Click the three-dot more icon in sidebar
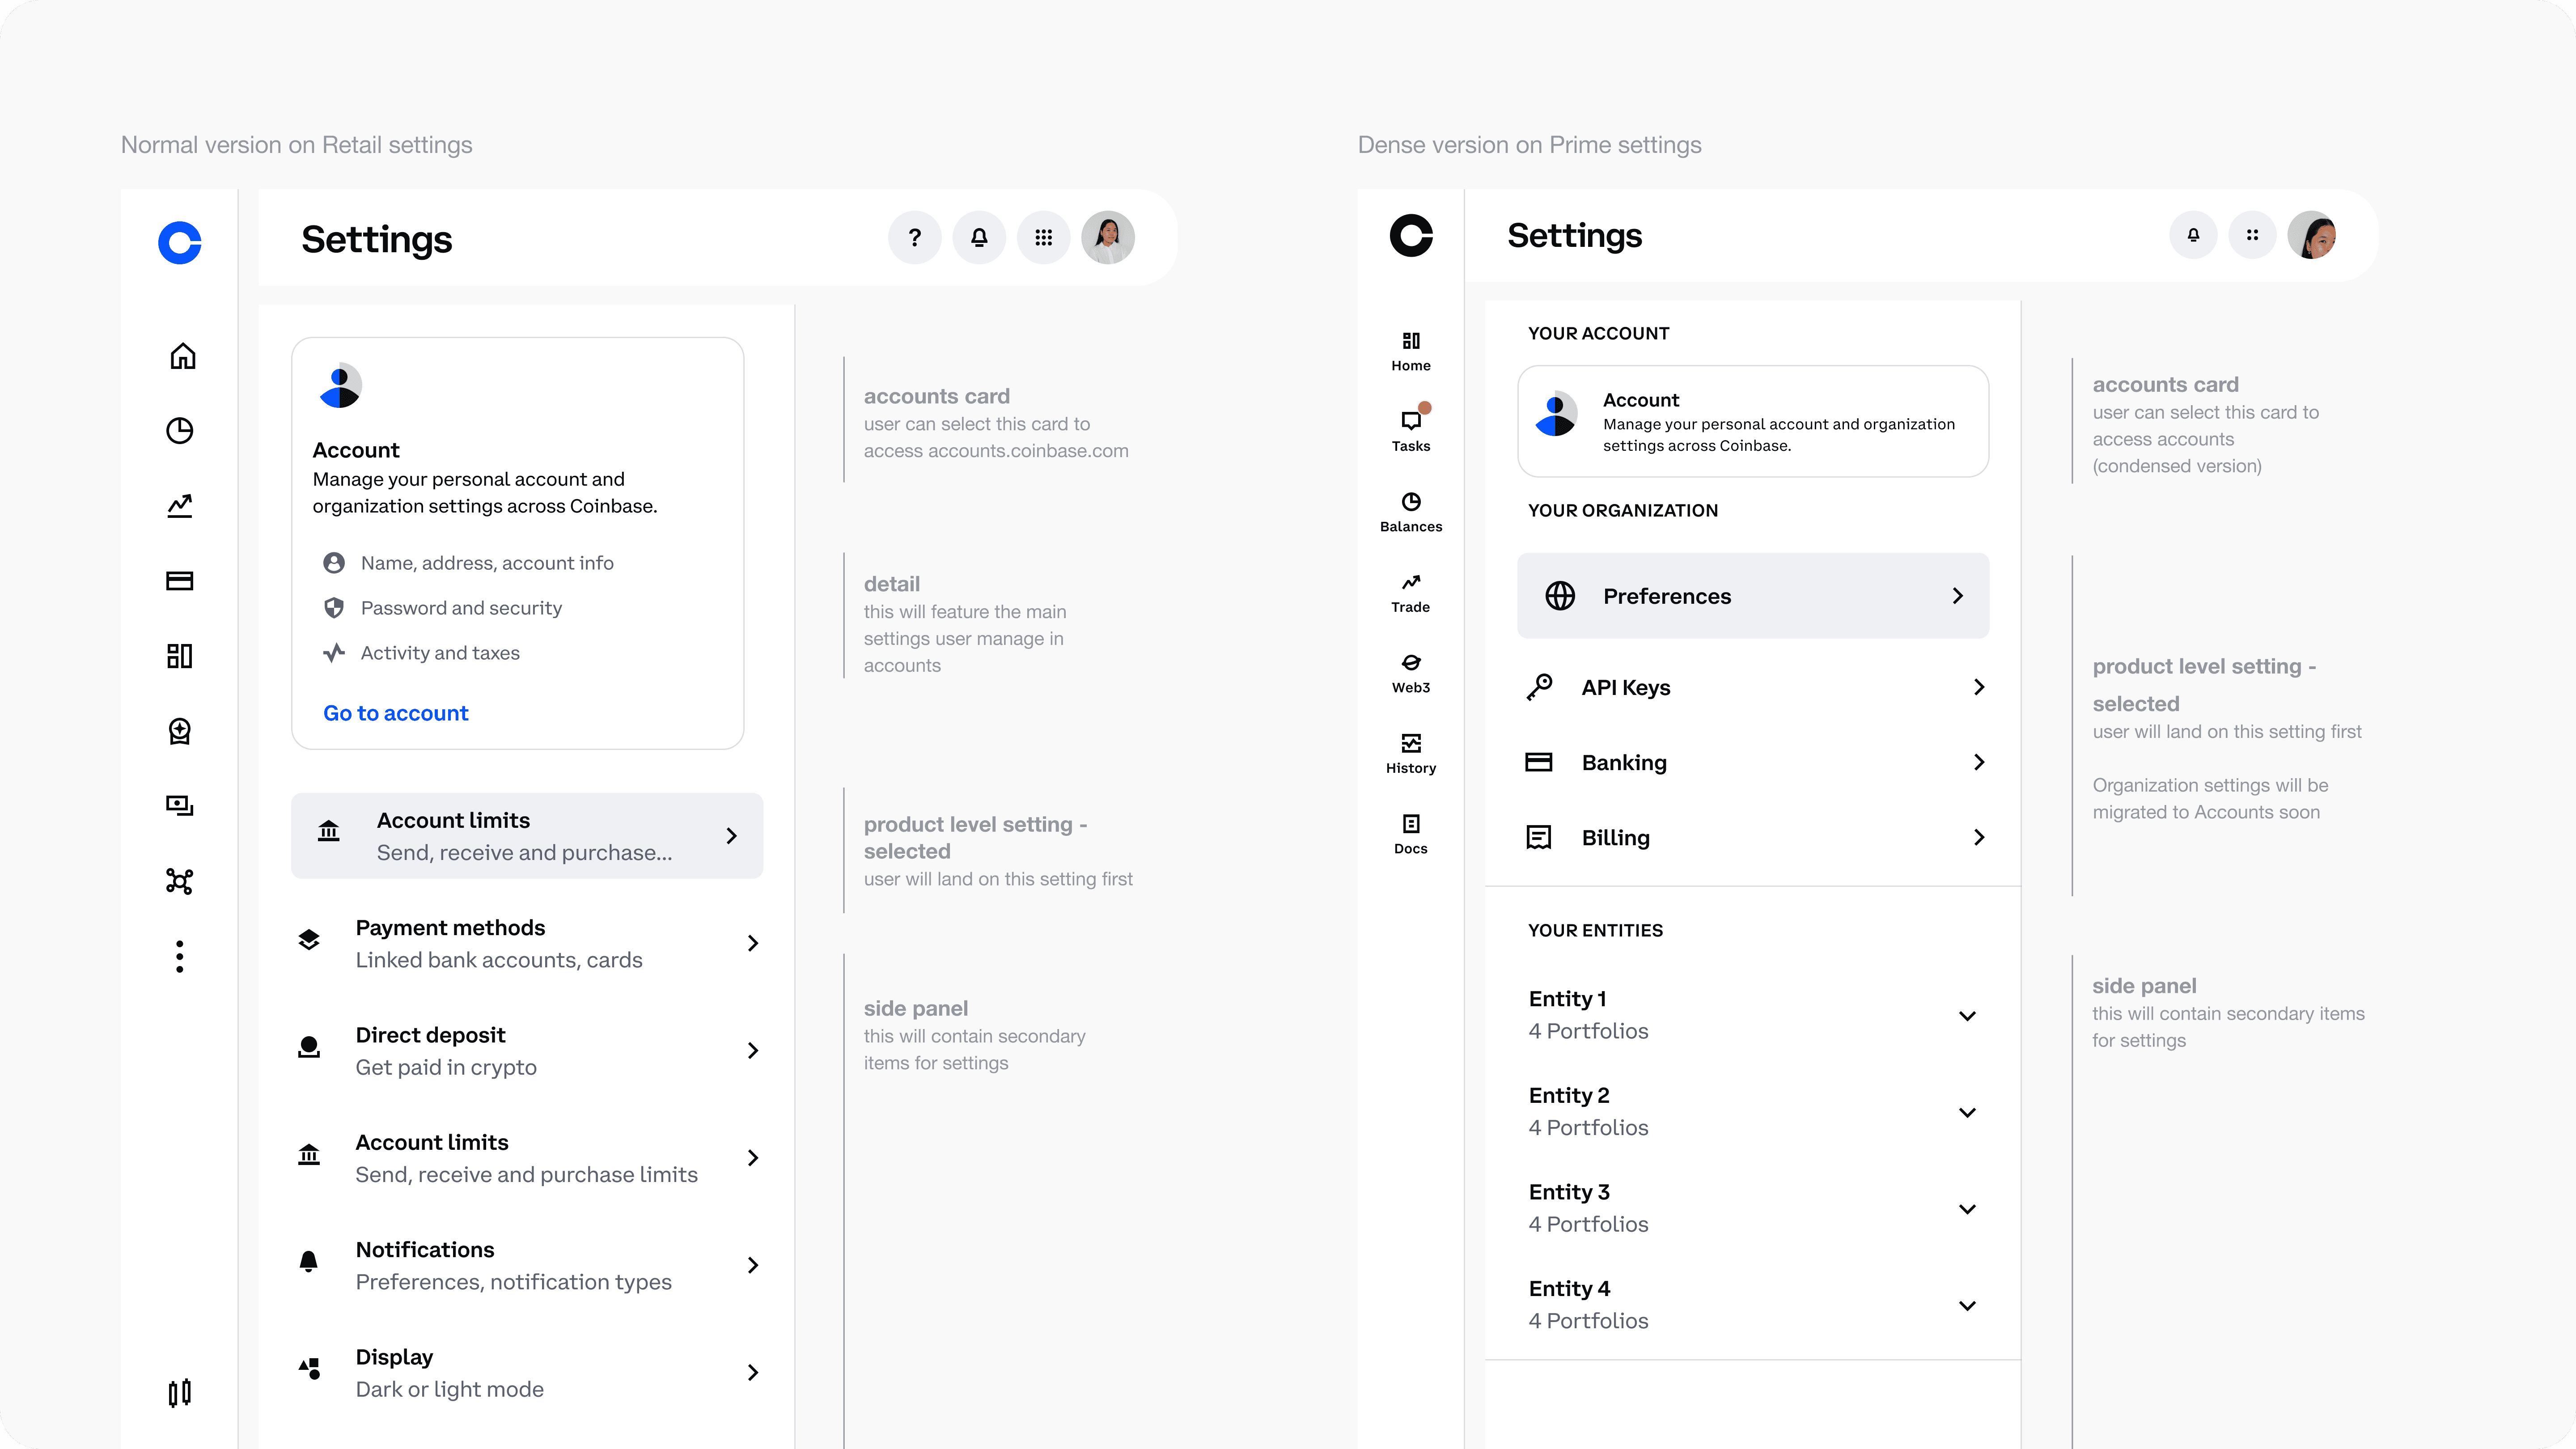Image resolution: width=2576 pixels, height=1449 pixels. click(x=180, y=956)
